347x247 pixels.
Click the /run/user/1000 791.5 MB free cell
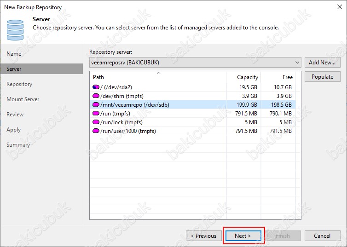click(x=278, y=131)
